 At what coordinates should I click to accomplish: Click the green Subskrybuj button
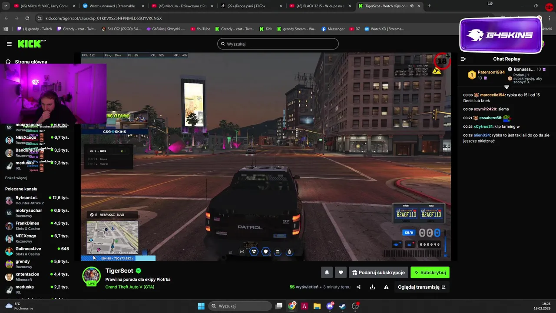pyautogui.click(x=430, y=273)
